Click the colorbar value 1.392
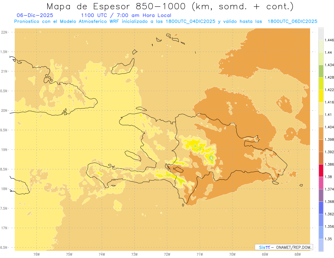 click(330, 152)
